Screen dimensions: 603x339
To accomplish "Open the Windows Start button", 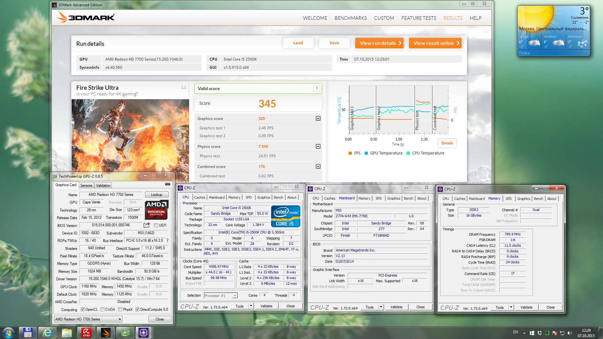I will tap(8, 332).
